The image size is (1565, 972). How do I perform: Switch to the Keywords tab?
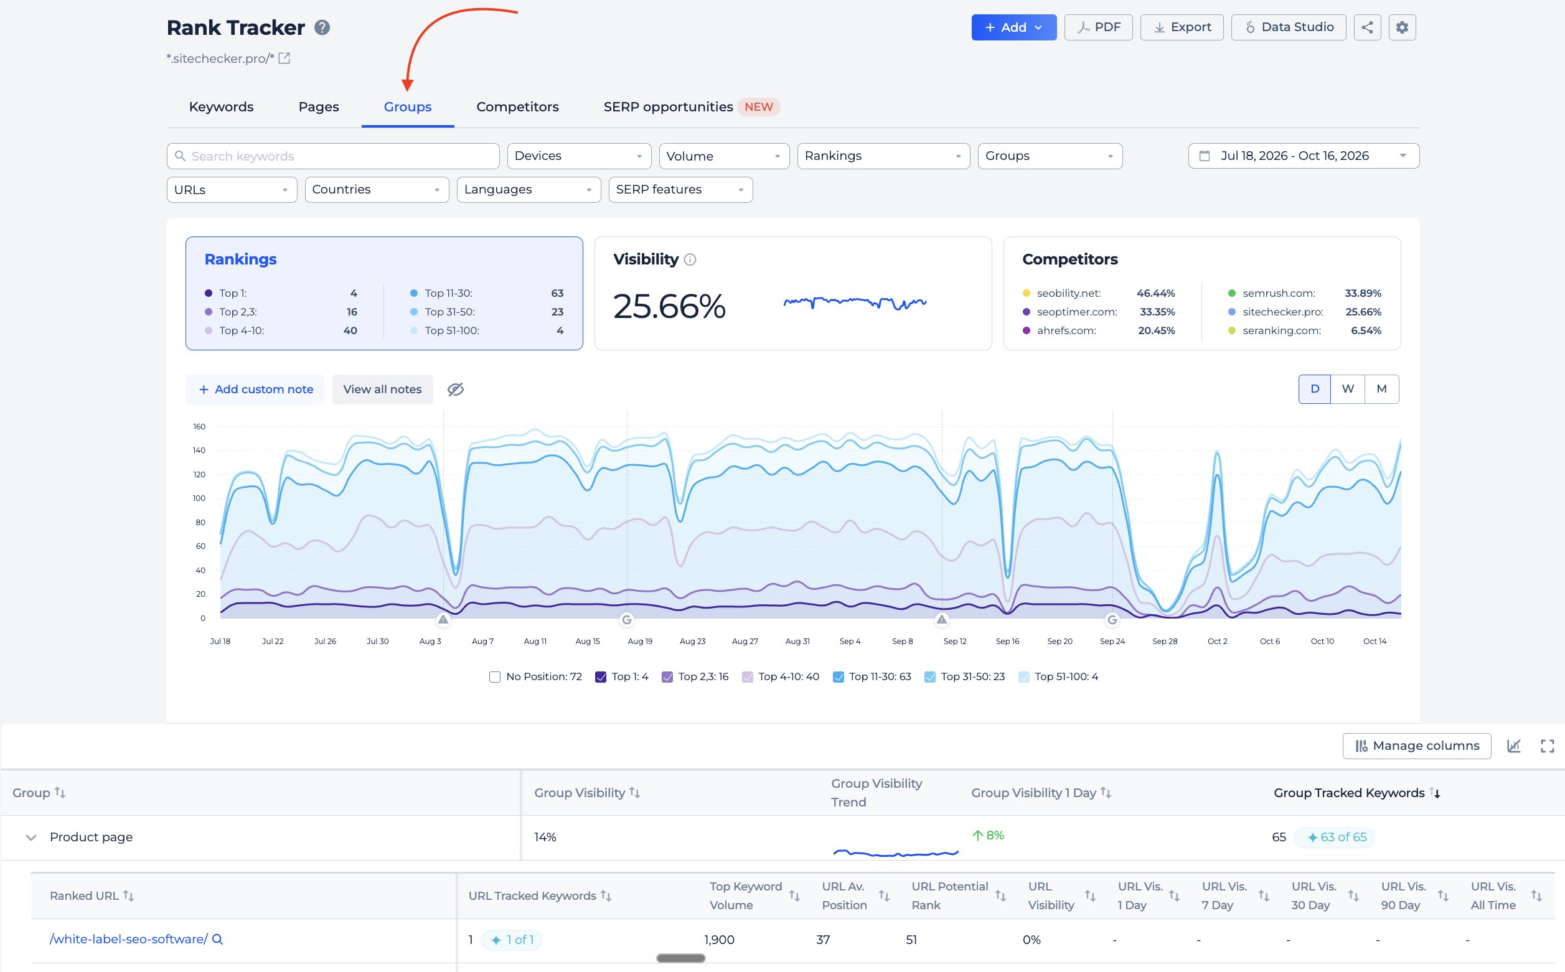pos(221,106)
